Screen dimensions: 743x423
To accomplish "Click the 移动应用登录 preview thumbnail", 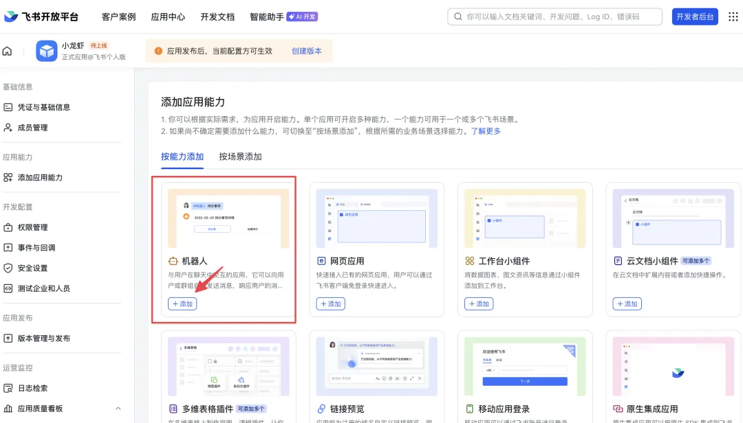I will [x=525, y=366].
